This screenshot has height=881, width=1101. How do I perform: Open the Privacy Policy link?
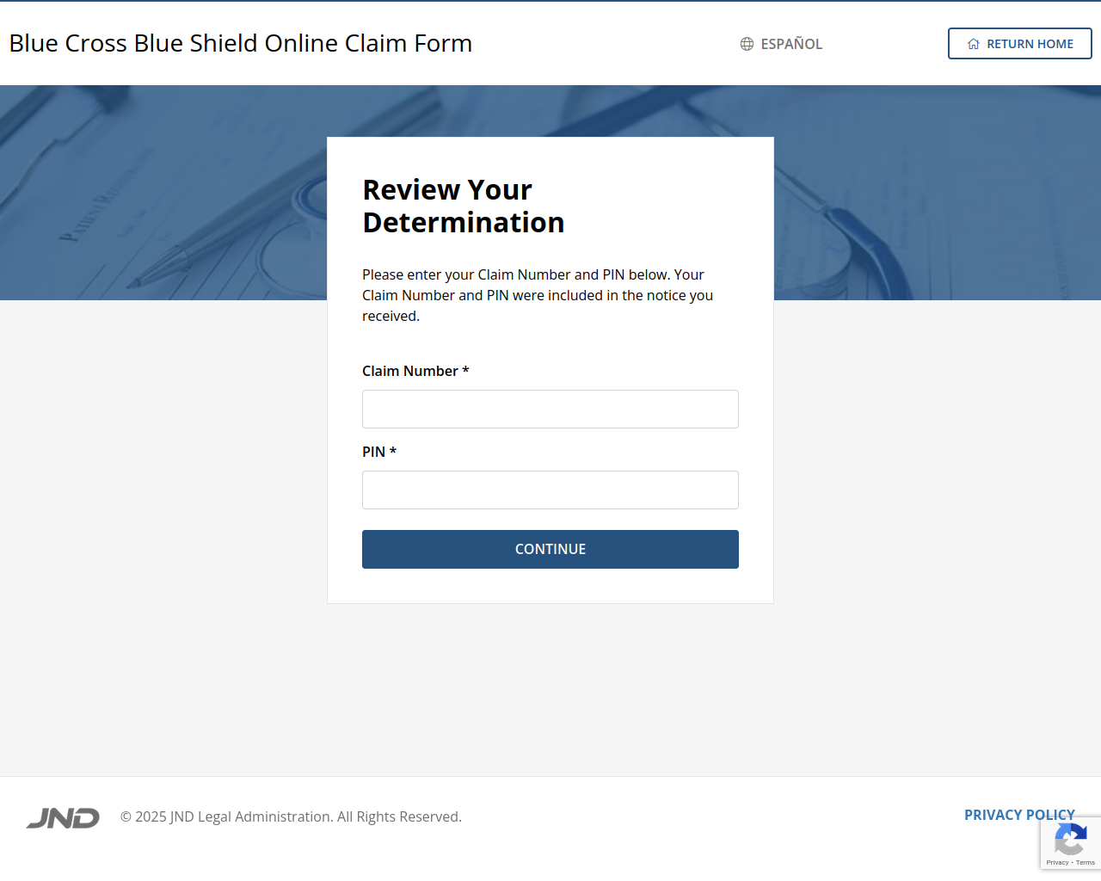point(1019,815)
